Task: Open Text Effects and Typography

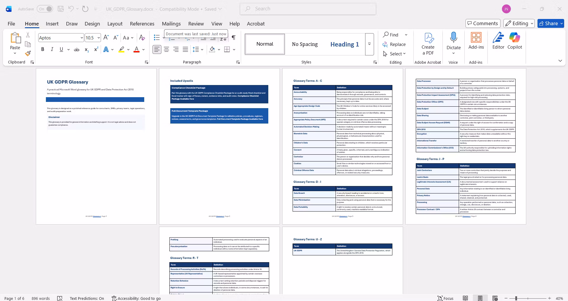Action: pos(106,49)
